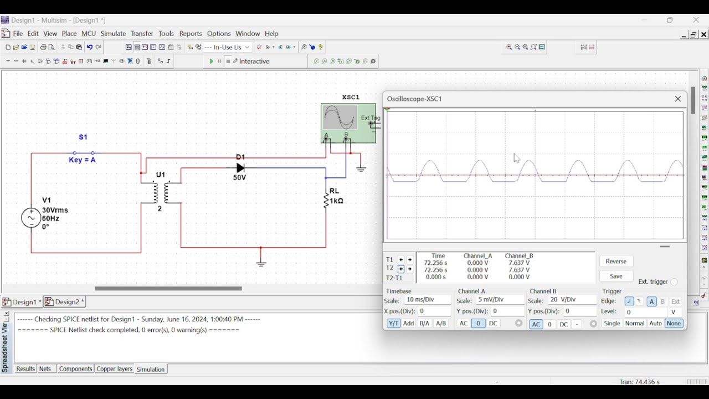Set trigger mode to Normal
Viewport: 709px width, 399px height.
[635, 324]
